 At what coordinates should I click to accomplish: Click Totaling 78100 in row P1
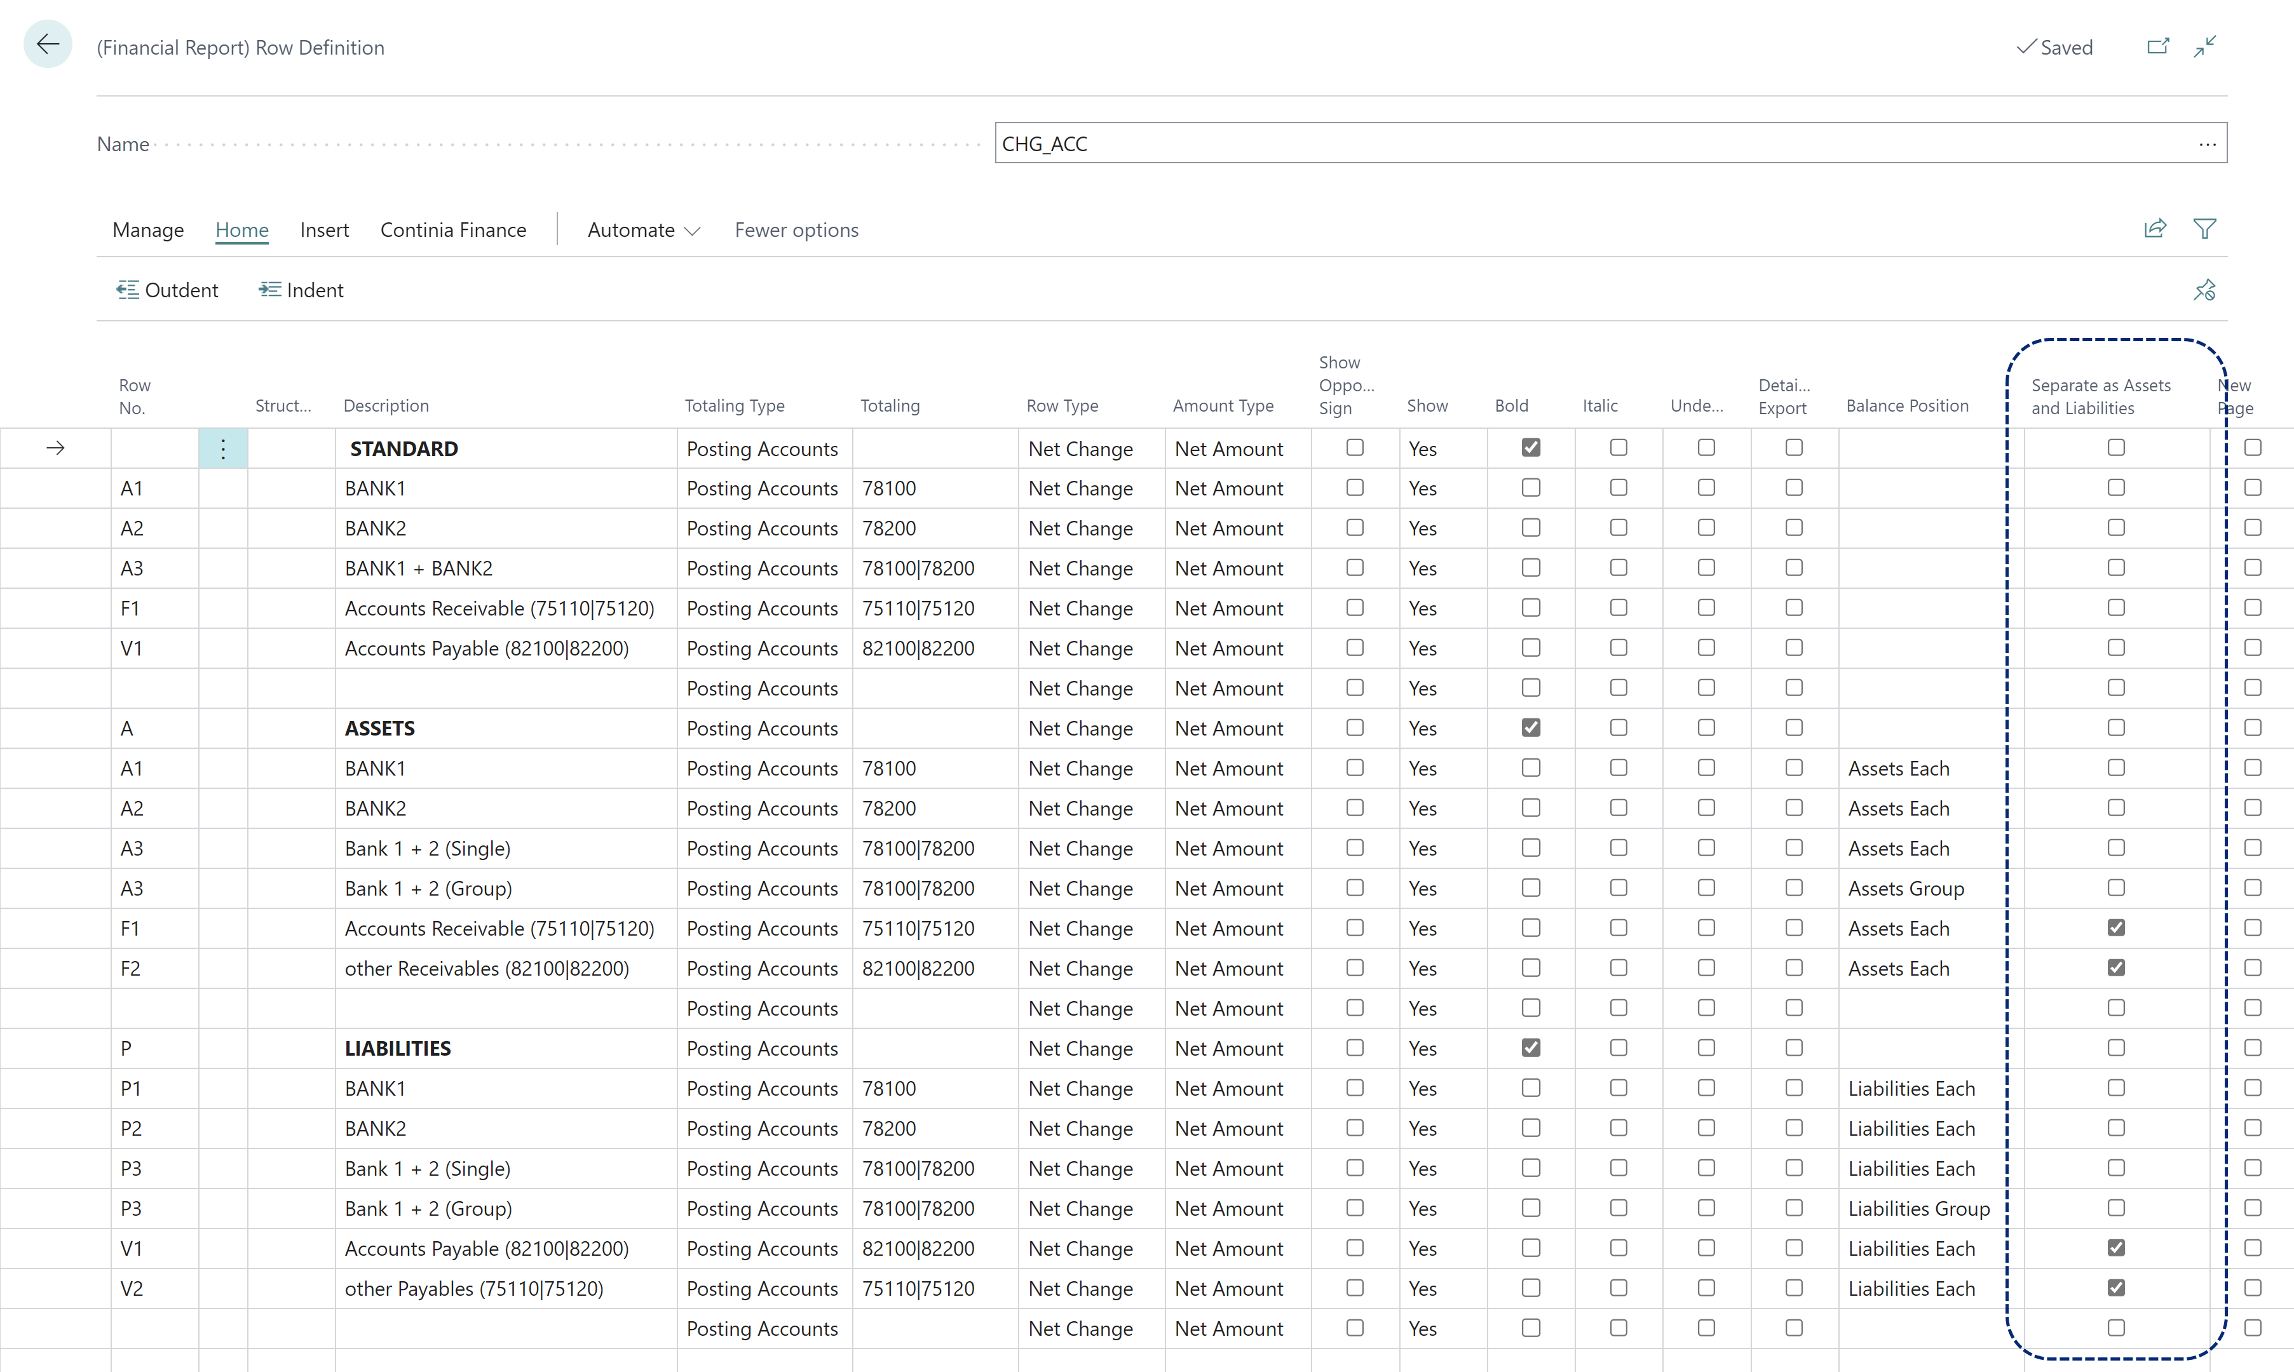click(935, 1089)
